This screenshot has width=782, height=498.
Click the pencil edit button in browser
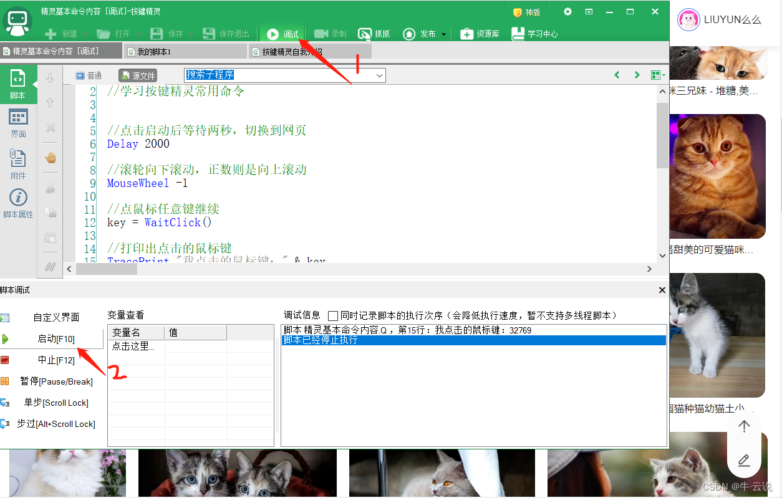[x=744, y=461]
